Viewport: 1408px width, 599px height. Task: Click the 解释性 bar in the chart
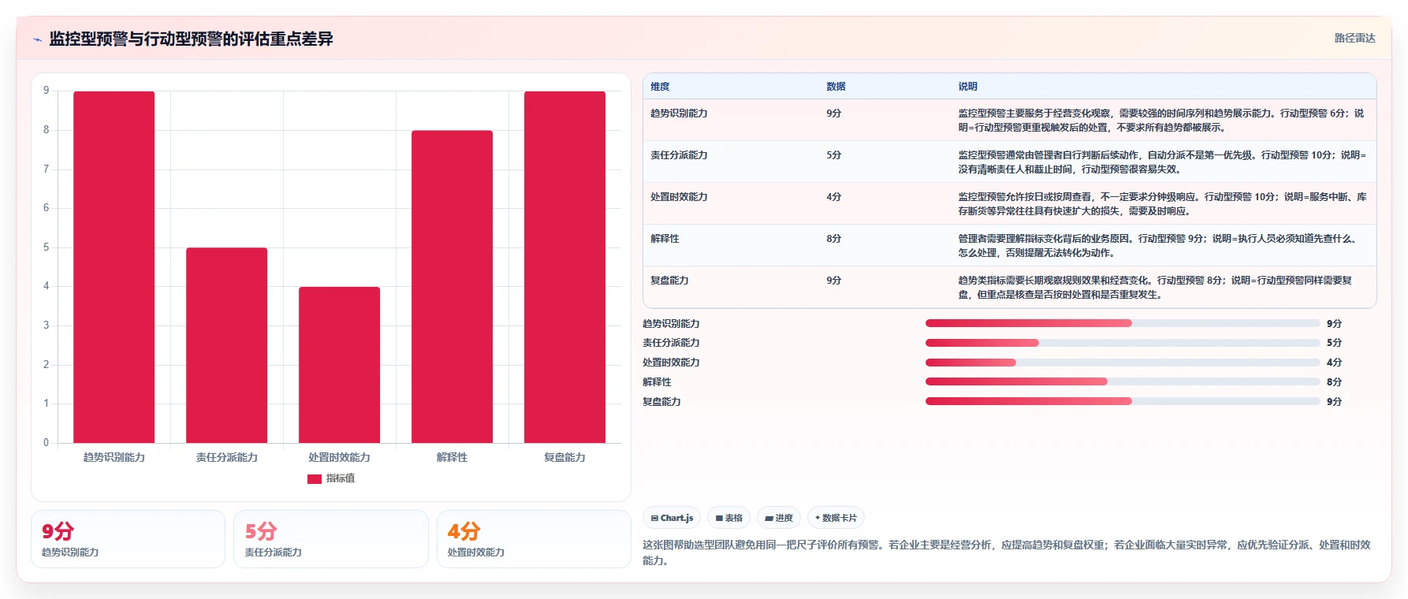453,287
